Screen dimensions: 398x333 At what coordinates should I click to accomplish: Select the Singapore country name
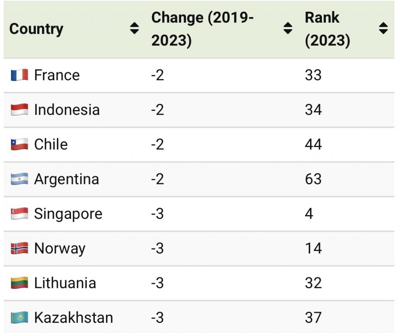point(68,214)
